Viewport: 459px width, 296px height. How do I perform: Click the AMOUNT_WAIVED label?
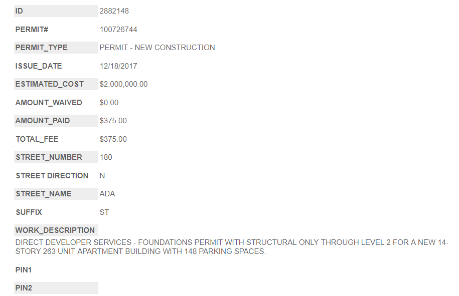click(x=49, y=103)
